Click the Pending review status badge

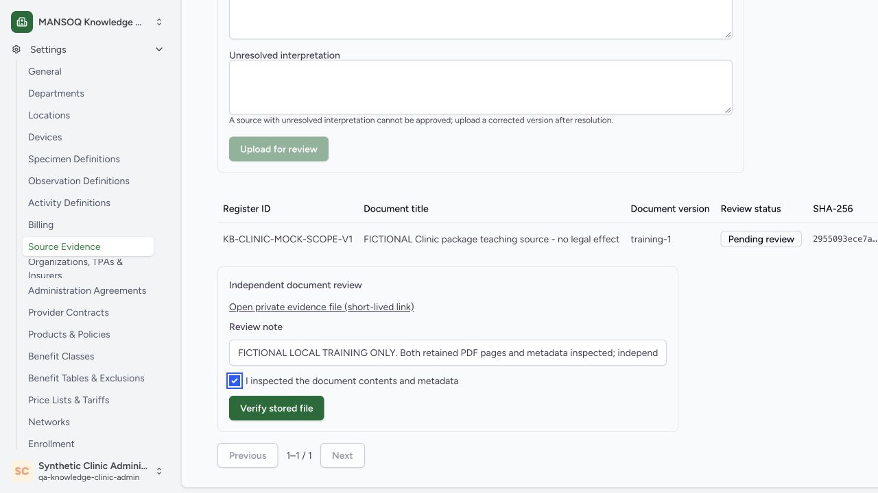pos(761,239)
